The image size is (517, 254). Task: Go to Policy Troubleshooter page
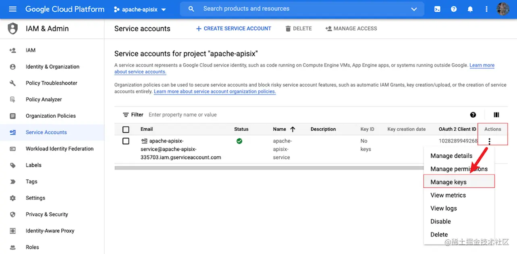(52, 83)
